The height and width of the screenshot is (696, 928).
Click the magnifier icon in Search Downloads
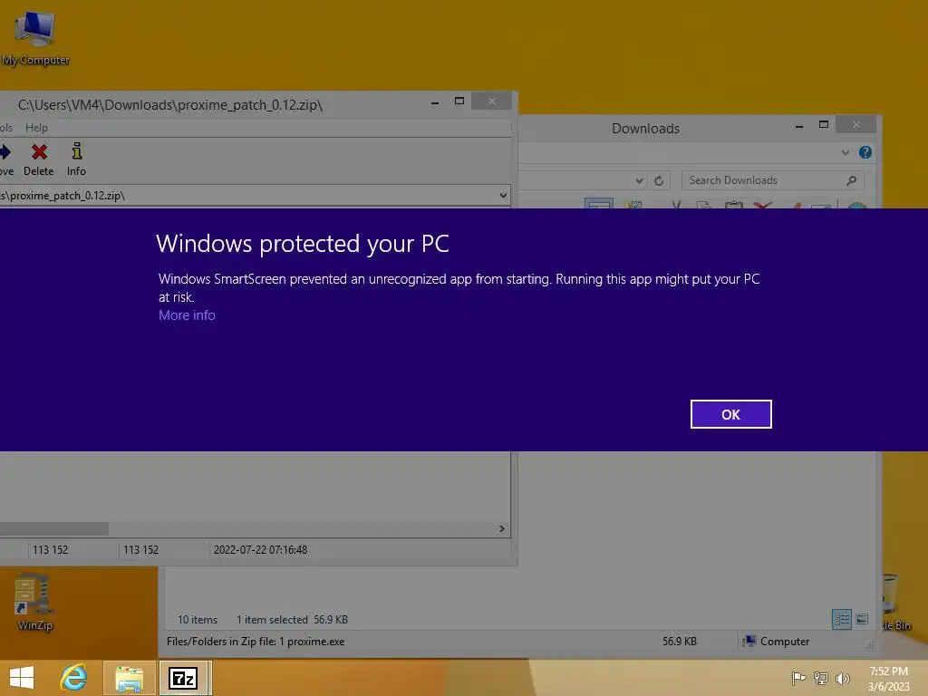tap(851, 180)
